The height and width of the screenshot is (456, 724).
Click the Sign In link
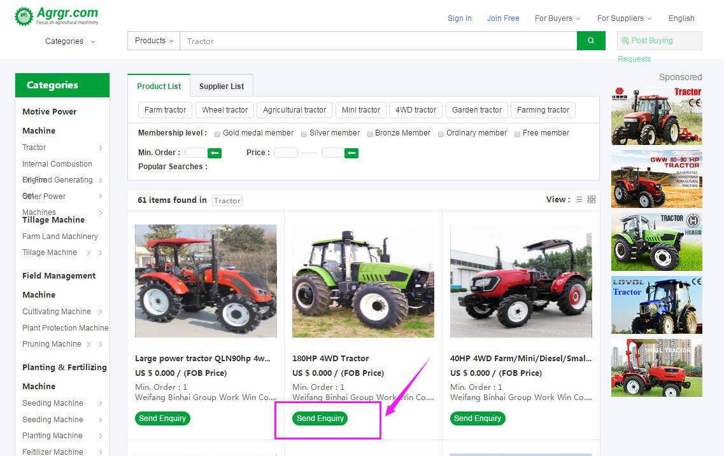(x=460, y=18)
